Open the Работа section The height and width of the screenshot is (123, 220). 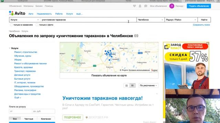(x=59, y=14)
